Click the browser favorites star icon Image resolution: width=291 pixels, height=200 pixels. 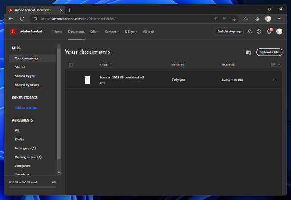pos(246,19)
